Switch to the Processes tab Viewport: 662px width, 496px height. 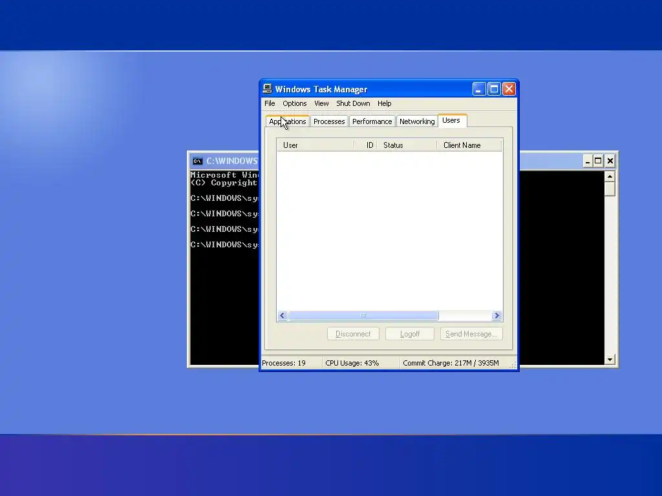[329, 121]
